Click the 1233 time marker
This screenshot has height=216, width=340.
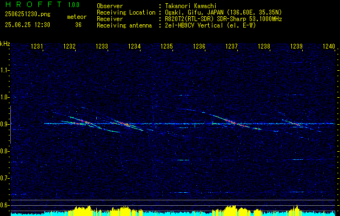point(102,46)
